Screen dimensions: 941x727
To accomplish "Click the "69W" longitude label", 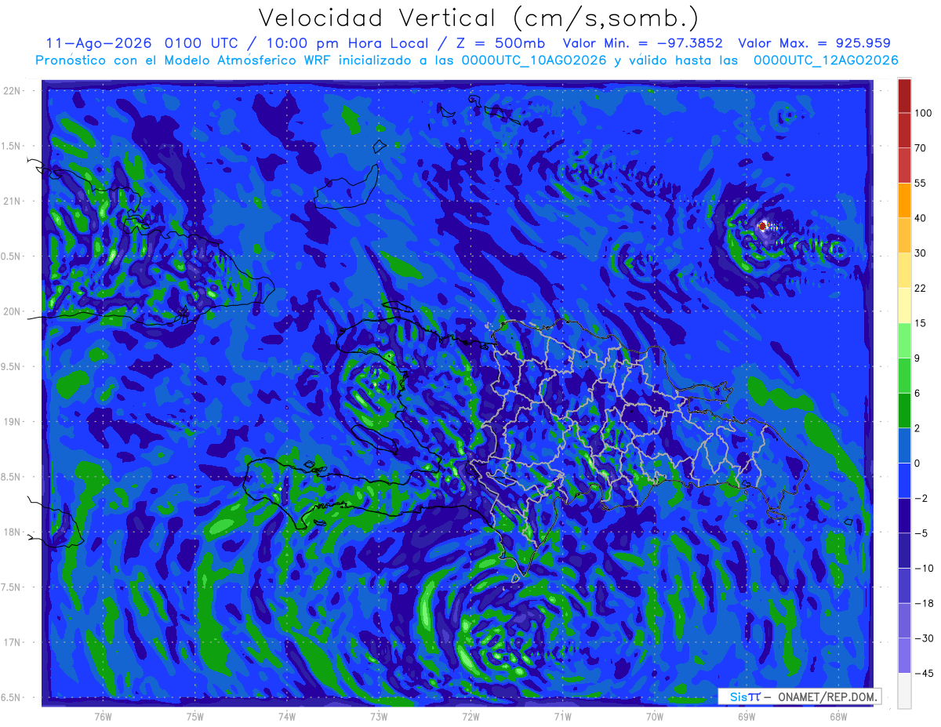I will pos(746,716).
